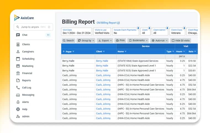Open Caregivers from the sidebar icon
The width and height of the screenshot is (210, 133).
point(18,52)
